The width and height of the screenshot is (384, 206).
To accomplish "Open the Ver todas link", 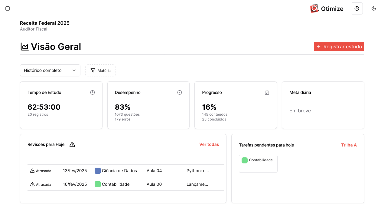I will pos(209,144).
